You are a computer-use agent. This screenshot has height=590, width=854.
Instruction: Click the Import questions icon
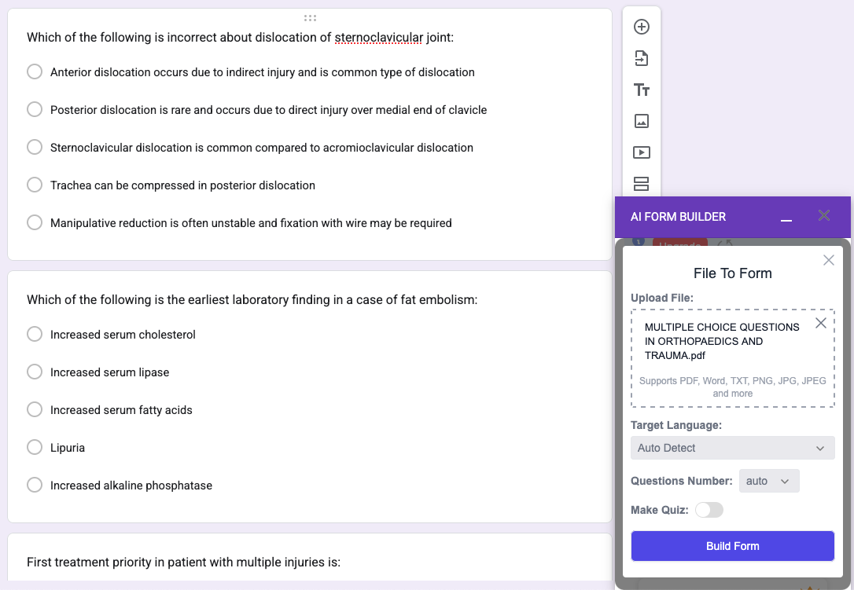pos(641,57)
